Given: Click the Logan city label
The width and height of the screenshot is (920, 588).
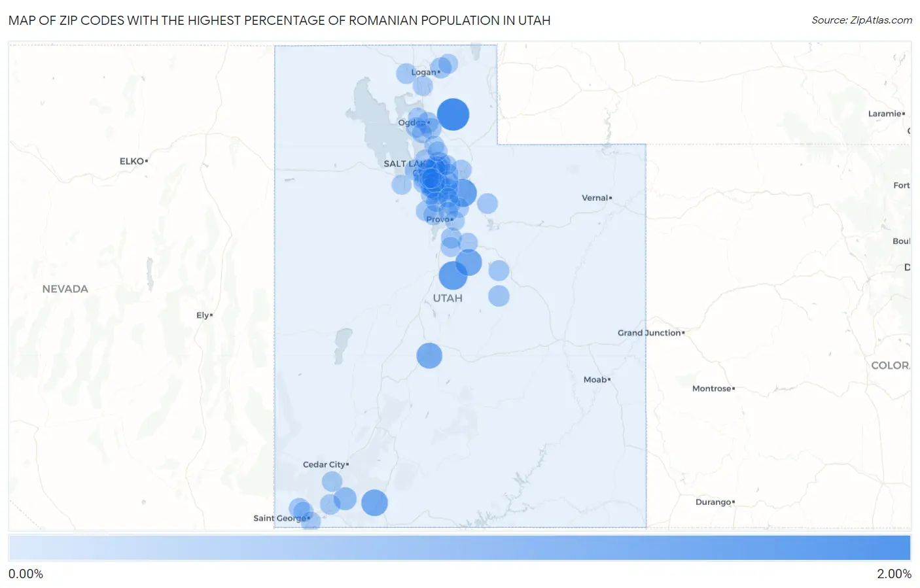Looking at the screenshot, I should (425, 72).
